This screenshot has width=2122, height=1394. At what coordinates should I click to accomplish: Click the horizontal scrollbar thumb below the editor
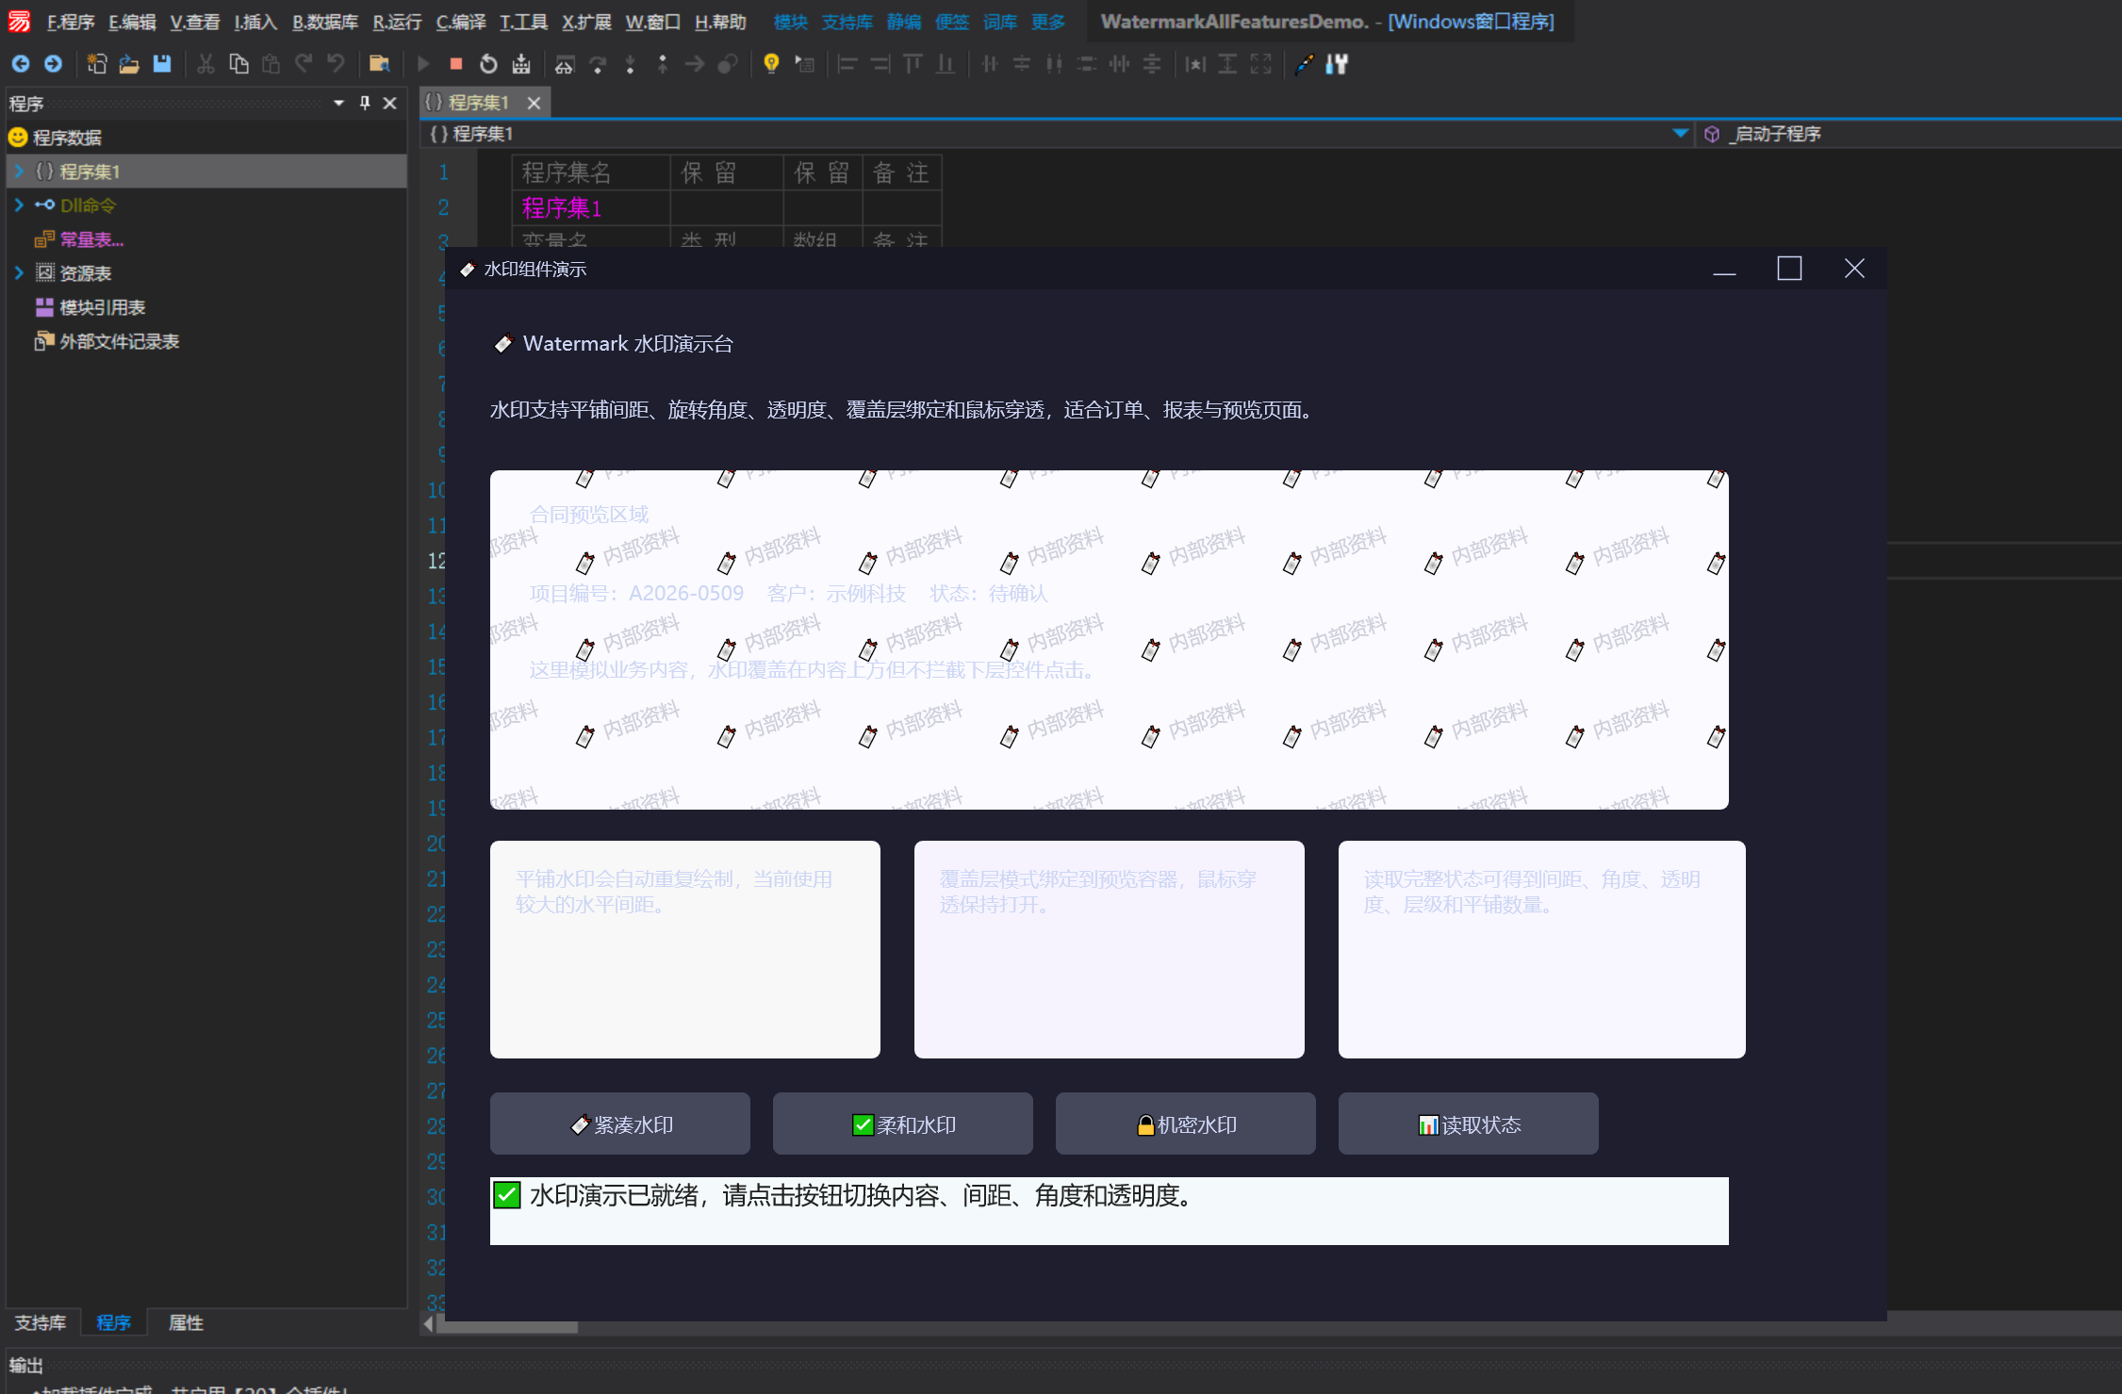(509, 1326)
